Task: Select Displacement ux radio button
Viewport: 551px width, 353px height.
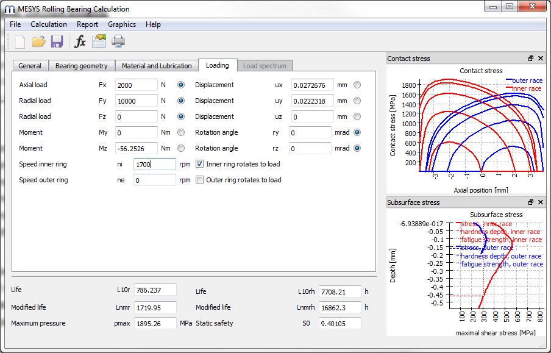Action: (x=357, y=85)
